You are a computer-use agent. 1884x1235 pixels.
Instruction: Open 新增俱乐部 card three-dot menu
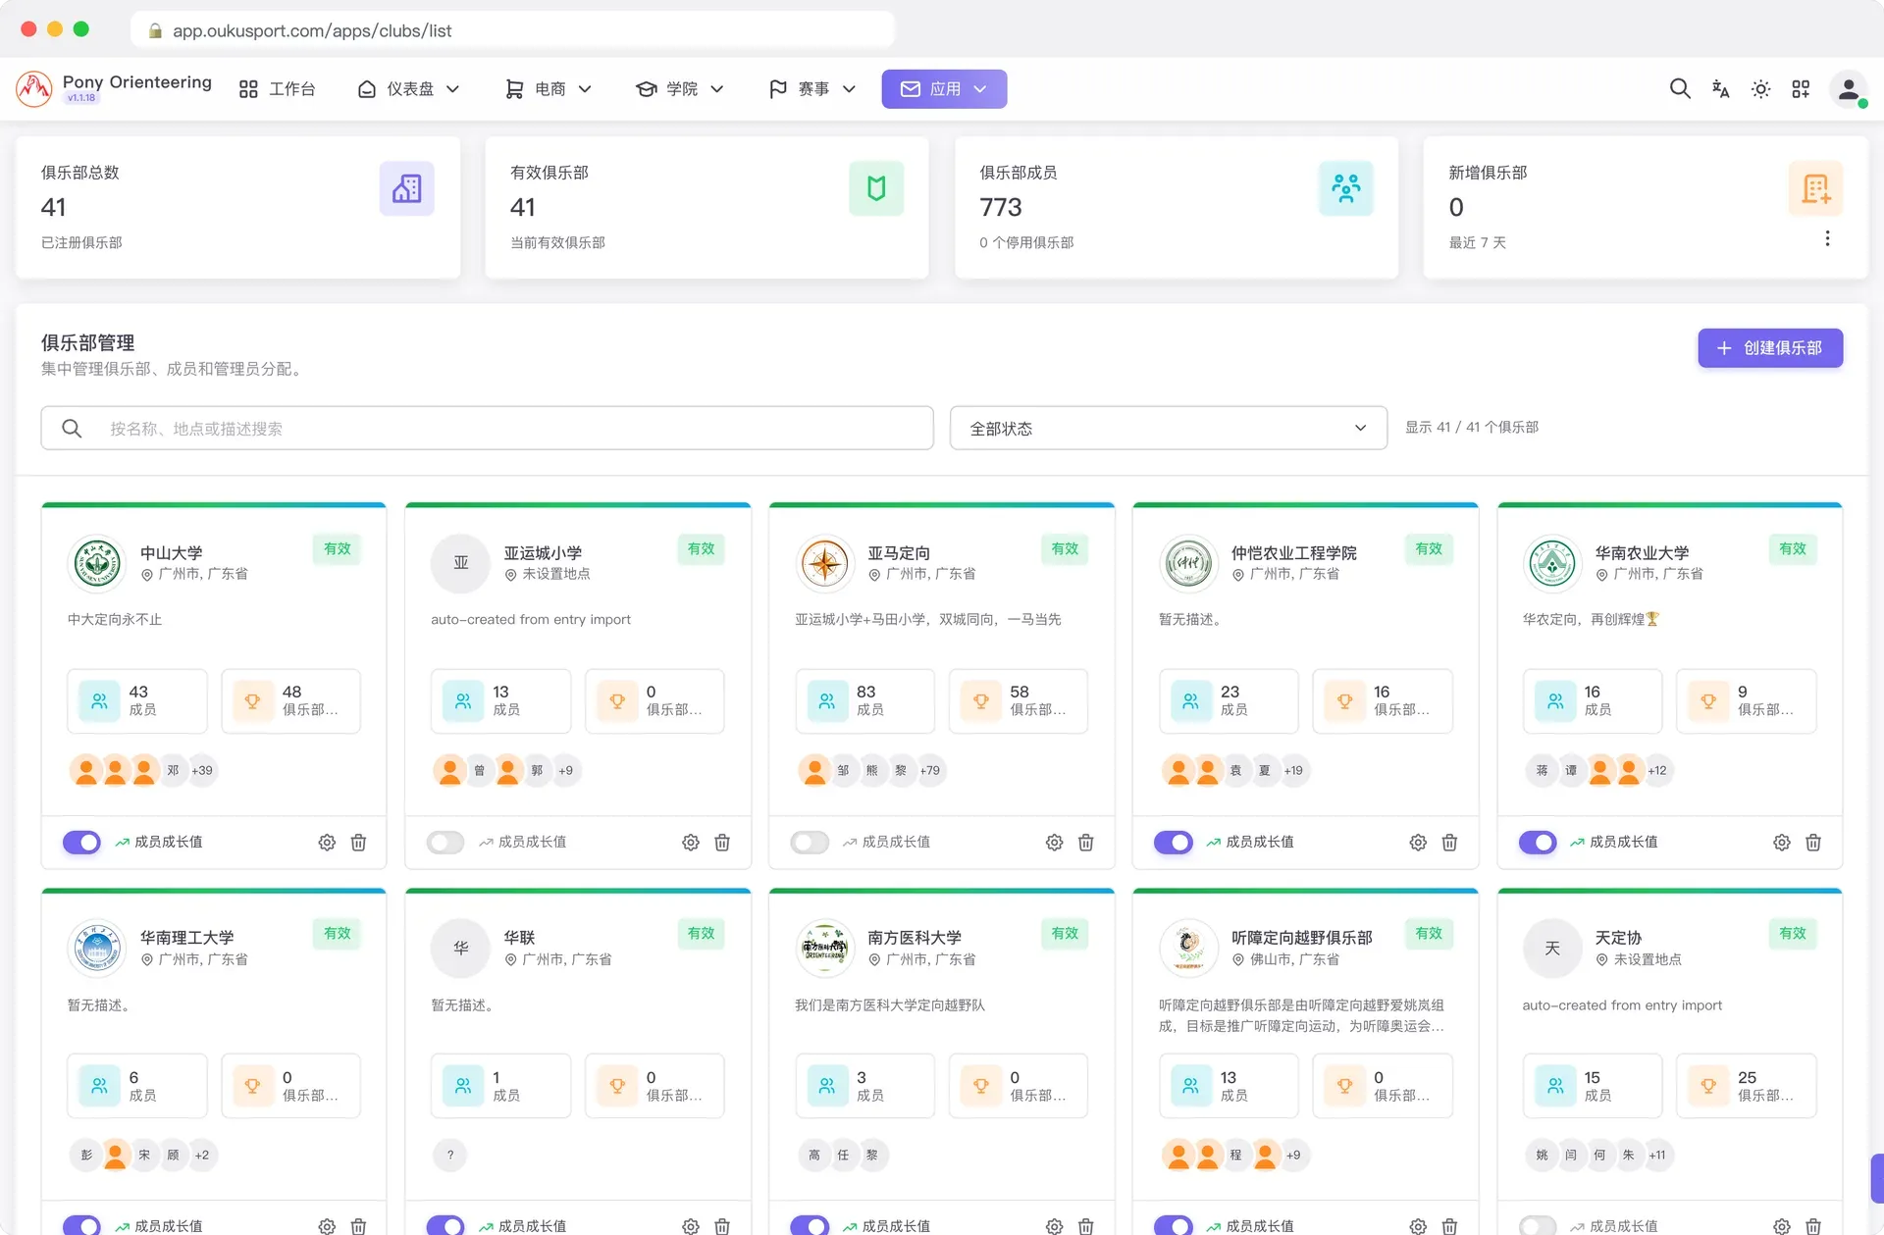click(1827, 238)
